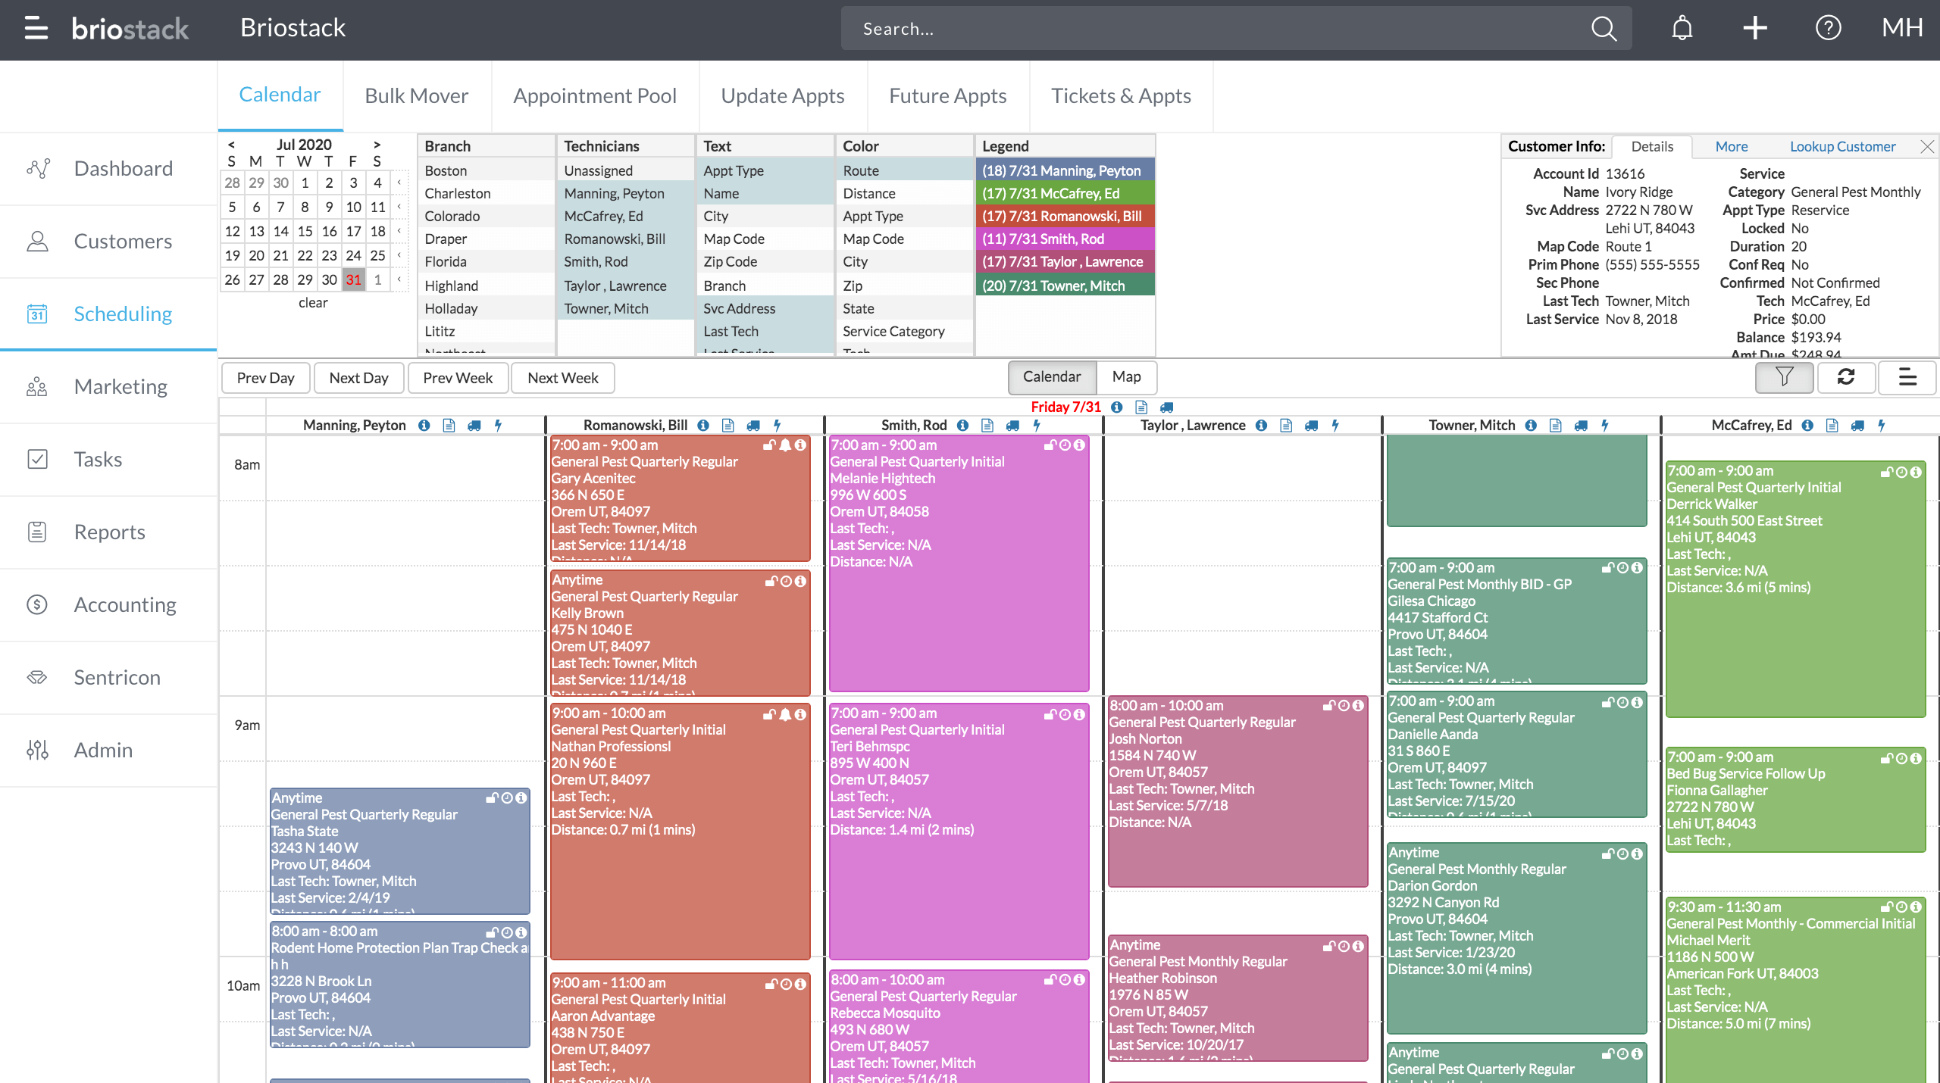Viewport: 1940px width, 1083px height.
Task: Click the plus add-new icon
Action: click(1755, 28)
